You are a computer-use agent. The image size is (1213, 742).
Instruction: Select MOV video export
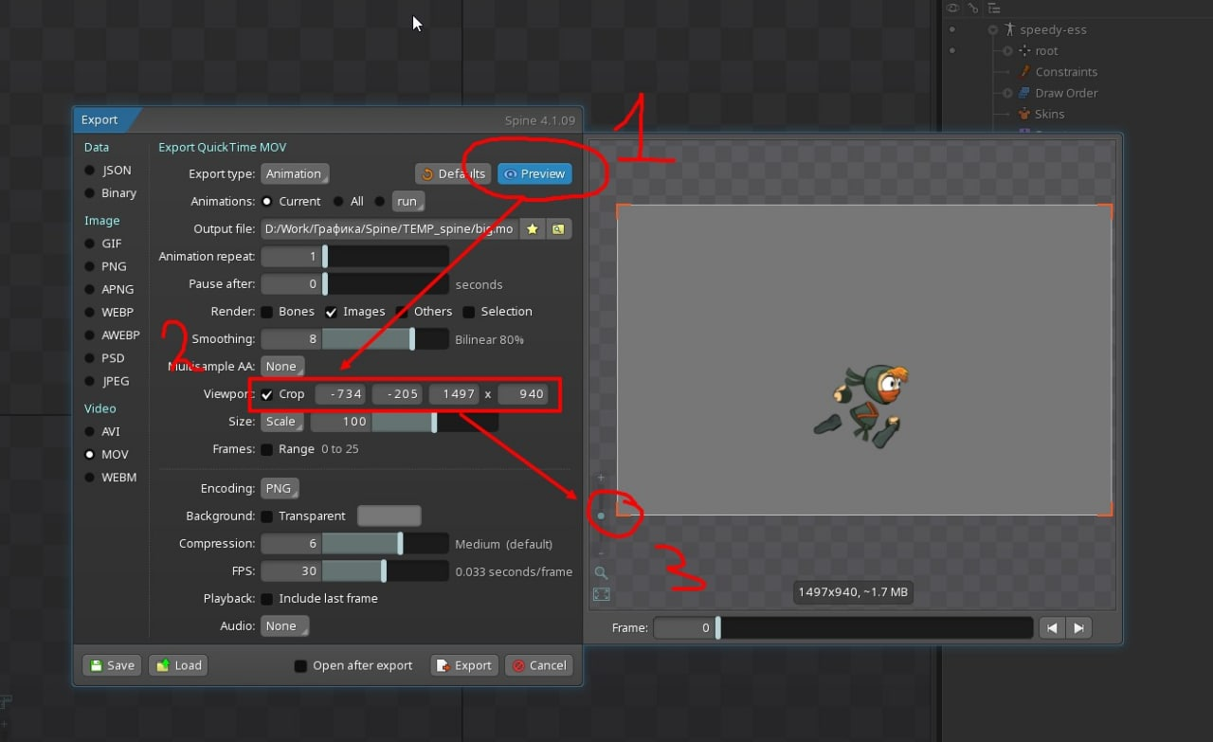point(90,455)
